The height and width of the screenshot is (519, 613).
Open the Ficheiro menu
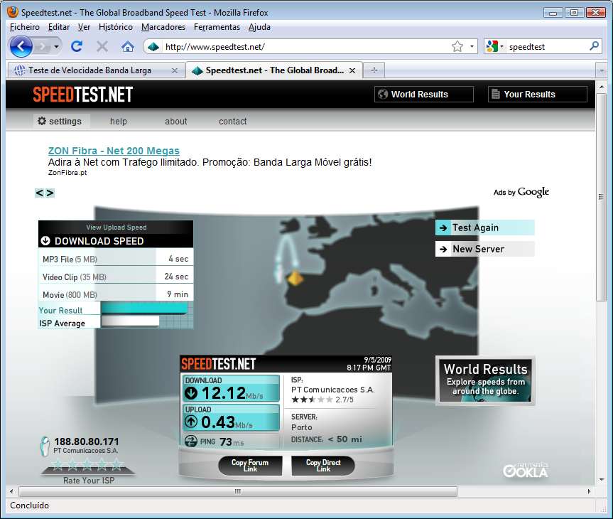(25, 27)
